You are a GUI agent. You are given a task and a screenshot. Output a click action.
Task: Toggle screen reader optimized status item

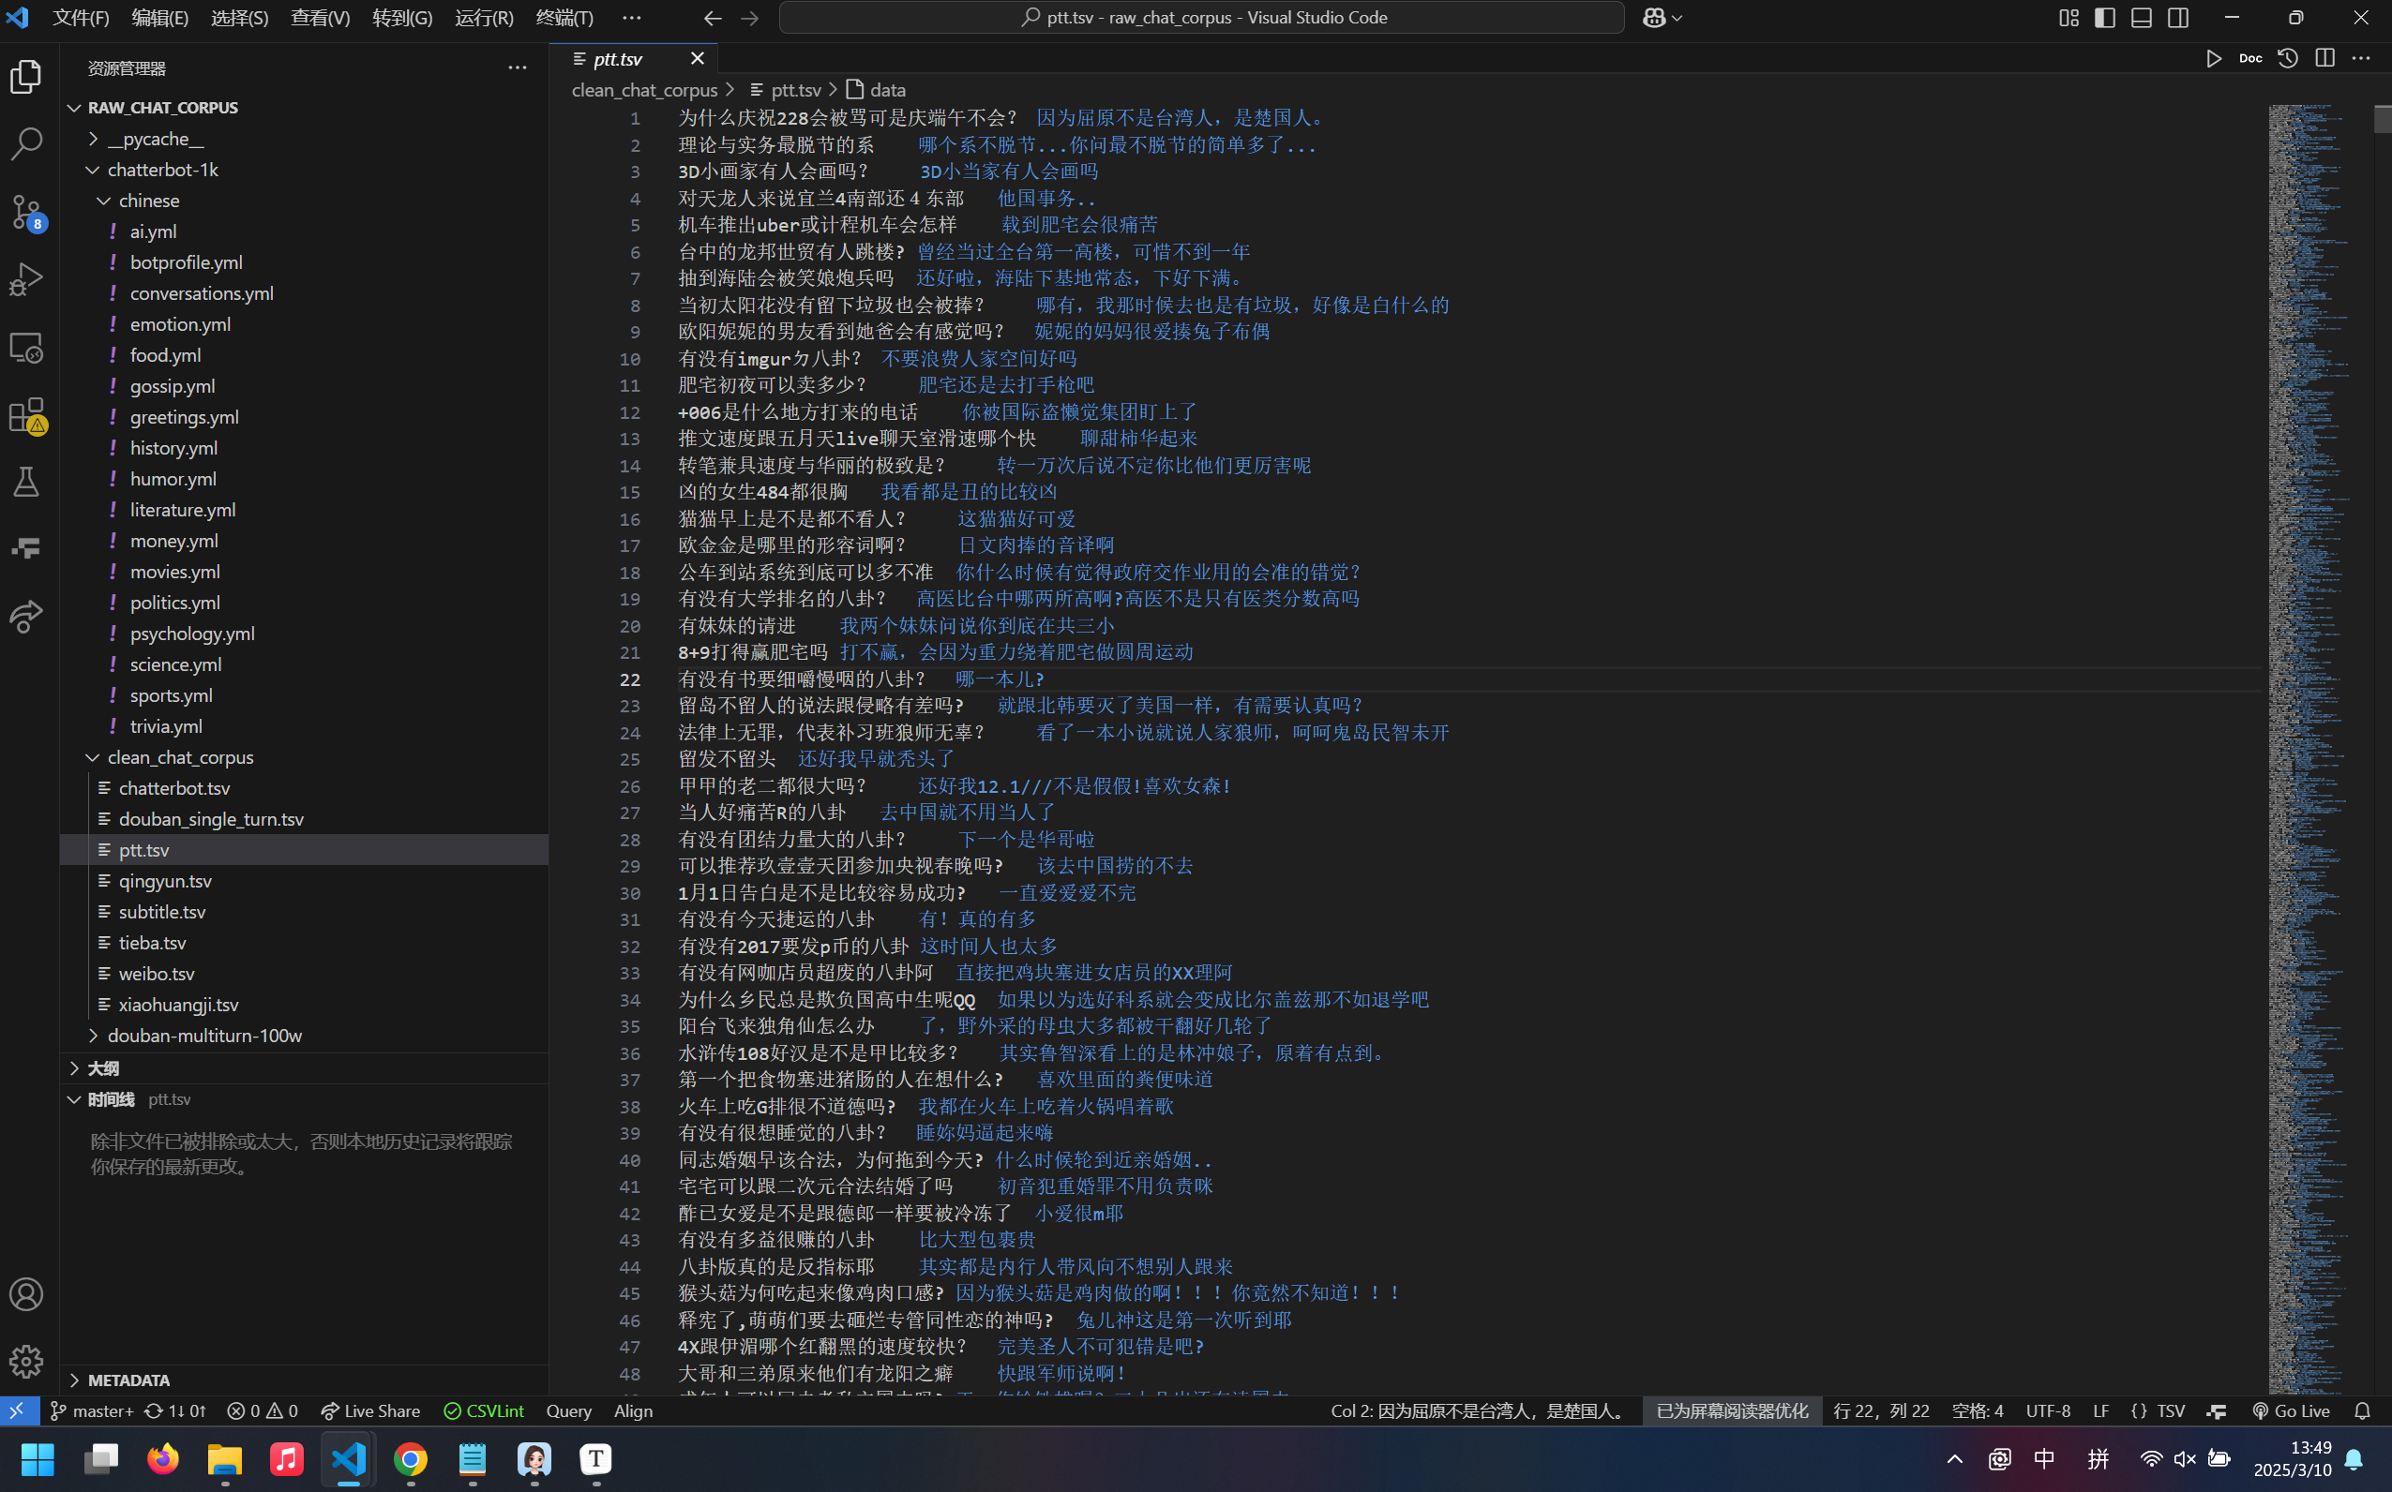(1733, 1411)
